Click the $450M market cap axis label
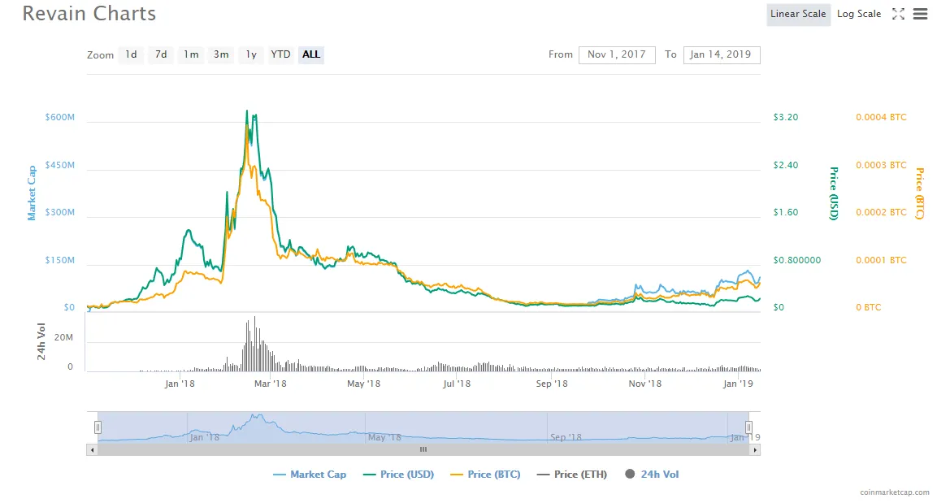 tap(60, 165)
